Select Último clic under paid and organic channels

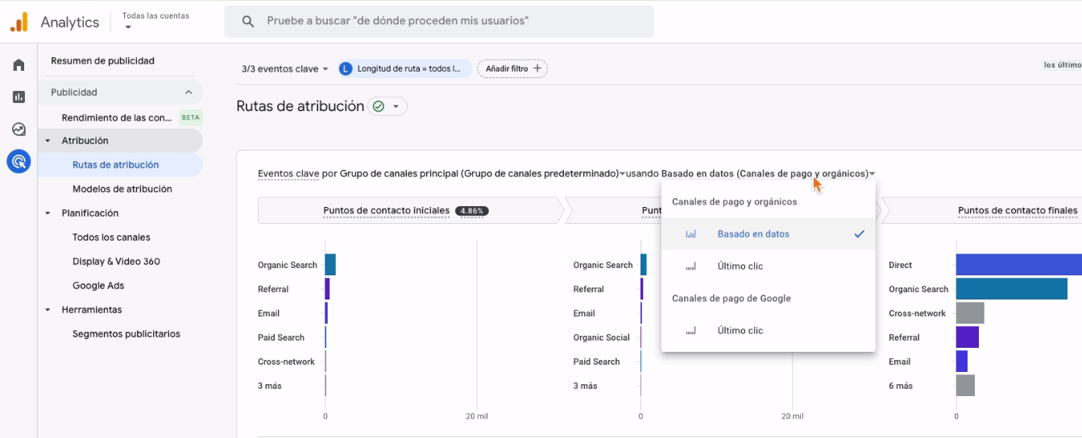pos(740,267)
